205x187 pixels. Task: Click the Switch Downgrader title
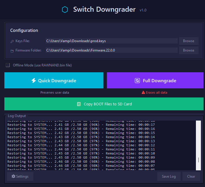pyautogui.click(x=104, y=9)
